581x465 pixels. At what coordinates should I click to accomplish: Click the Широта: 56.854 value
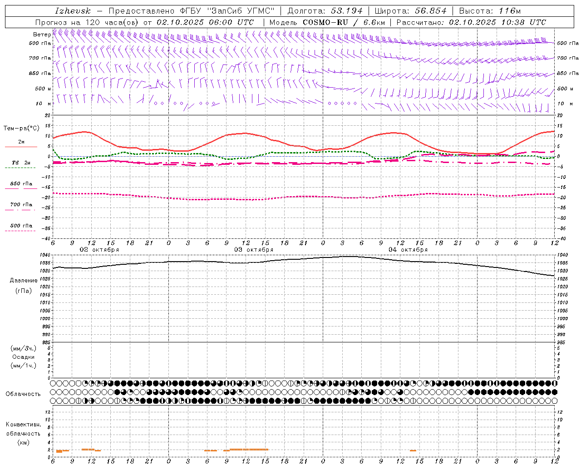pyautogui.click(x=411, y=11)
